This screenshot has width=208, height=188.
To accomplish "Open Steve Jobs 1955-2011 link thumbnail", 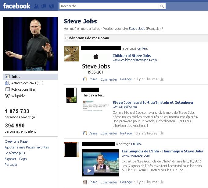I will [96, 64].
